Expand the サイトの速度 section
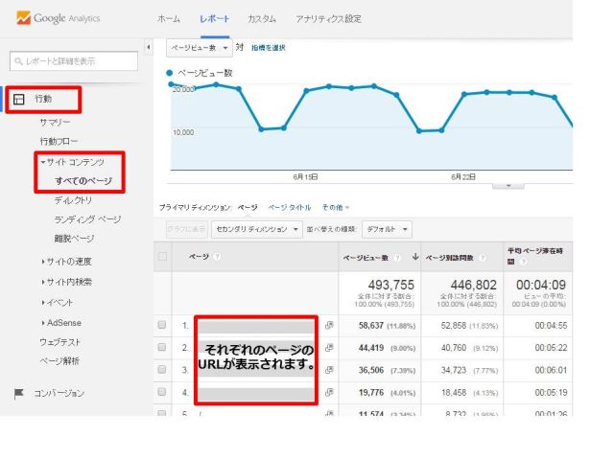This screenshot has width=614, height=460. tap(43, 262)
